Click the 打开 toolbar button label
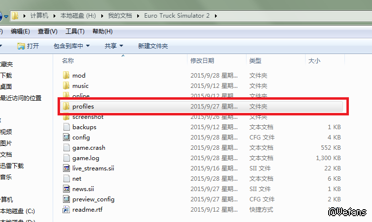 pos(33,46)
